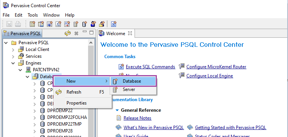Expand the DPROEMP28 database node
Screen dimensions: 288x137
tap(34, 131)
